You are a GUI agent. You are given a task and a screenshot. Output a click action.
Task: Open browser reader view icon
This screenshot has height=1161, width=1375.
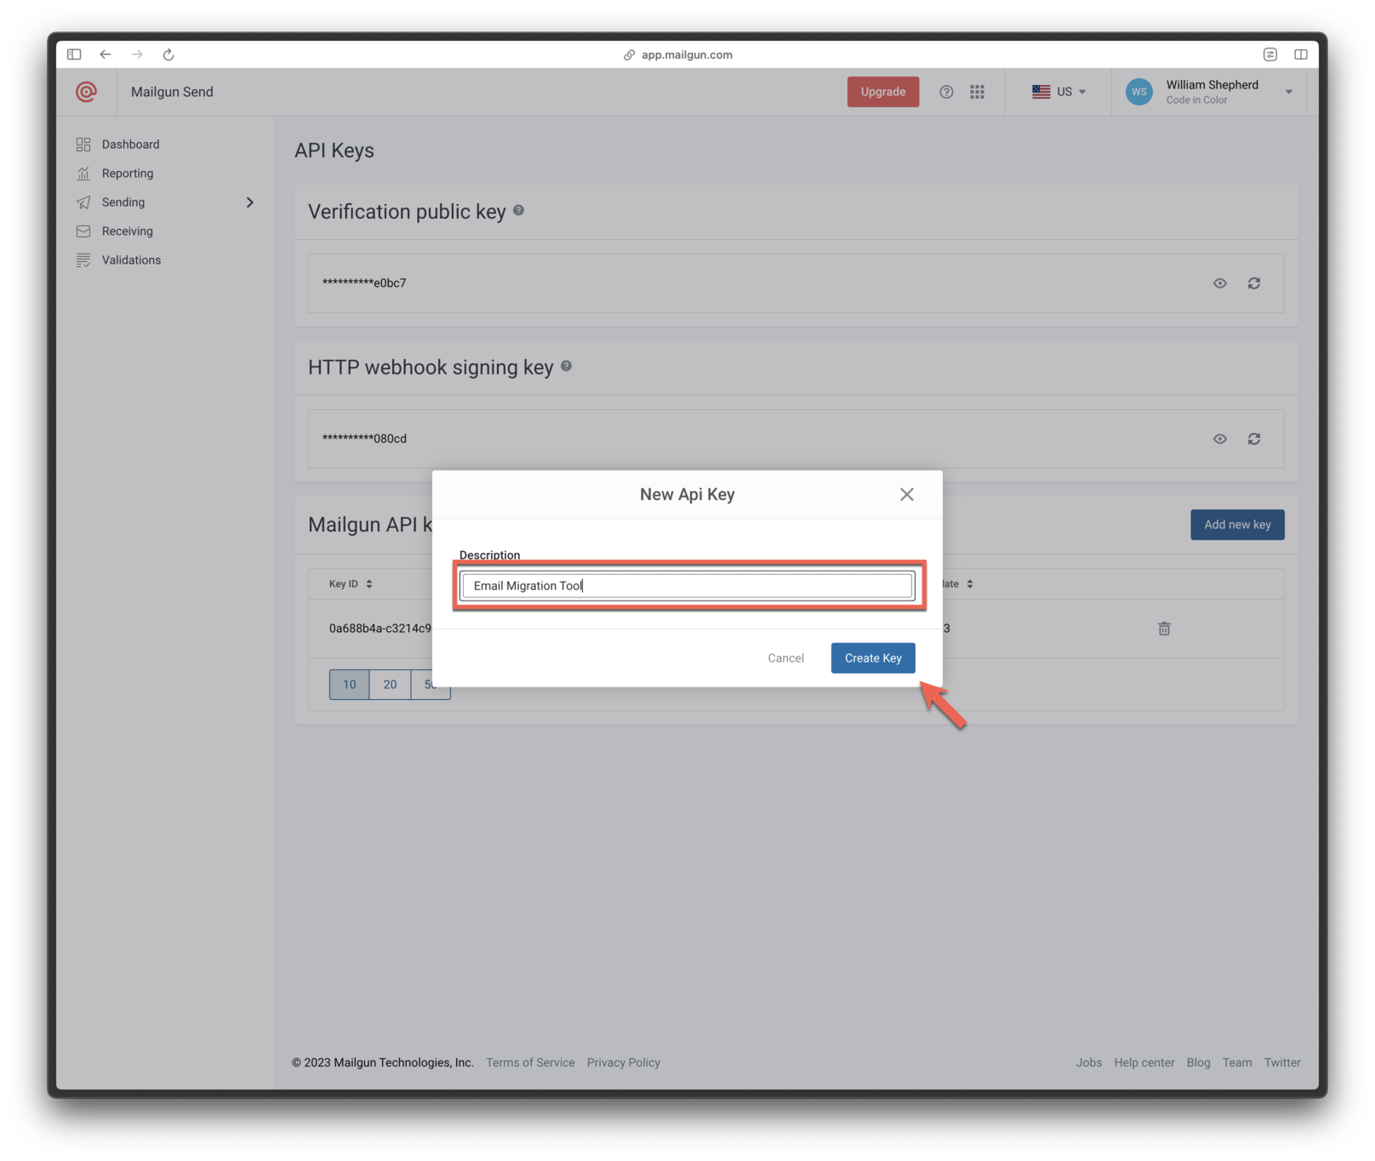pos(1269,54)
